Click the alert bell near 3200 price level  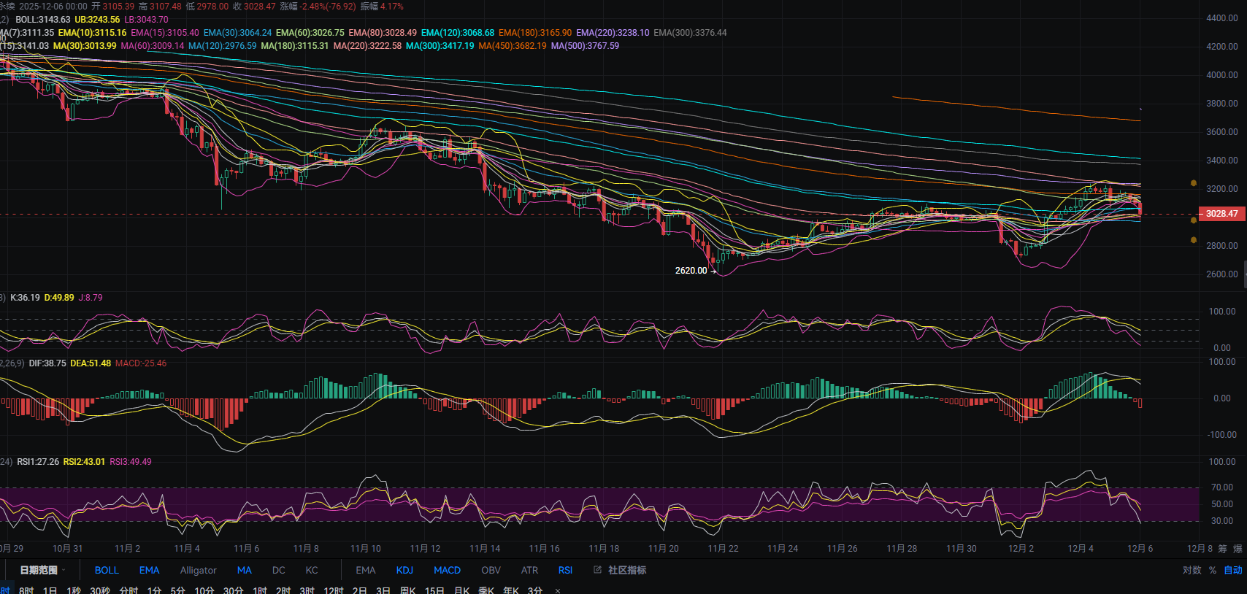pyautogui.click(x=1194, y=183)
